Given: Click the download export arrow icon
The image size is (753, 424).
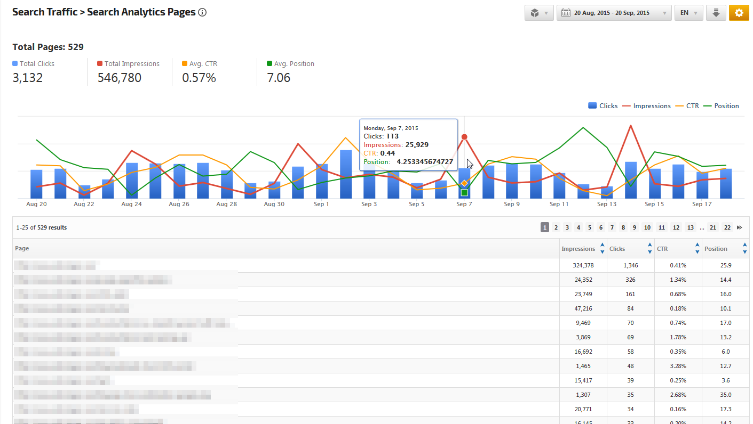Looking at the screenshot, I should 716,13.
